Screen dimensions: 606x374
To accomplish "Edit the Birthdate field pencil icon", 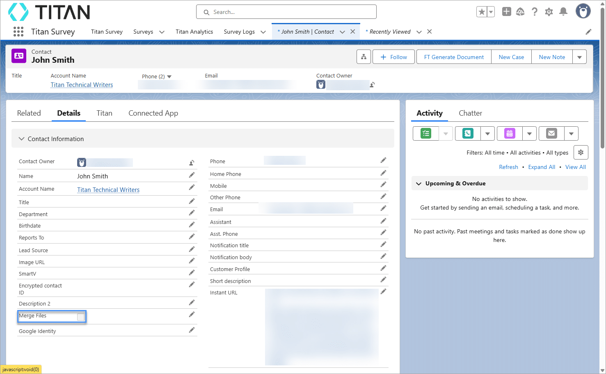I will (x=192, y=225).
